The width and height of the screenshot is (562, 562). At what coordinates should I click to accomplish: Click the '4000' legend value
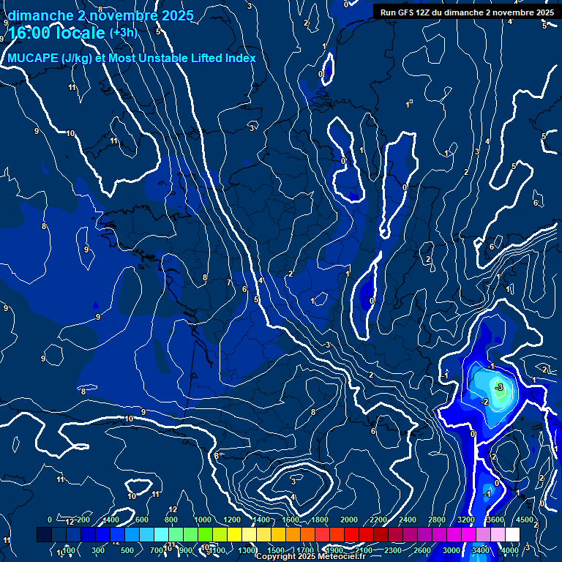[x=510, y=550]
